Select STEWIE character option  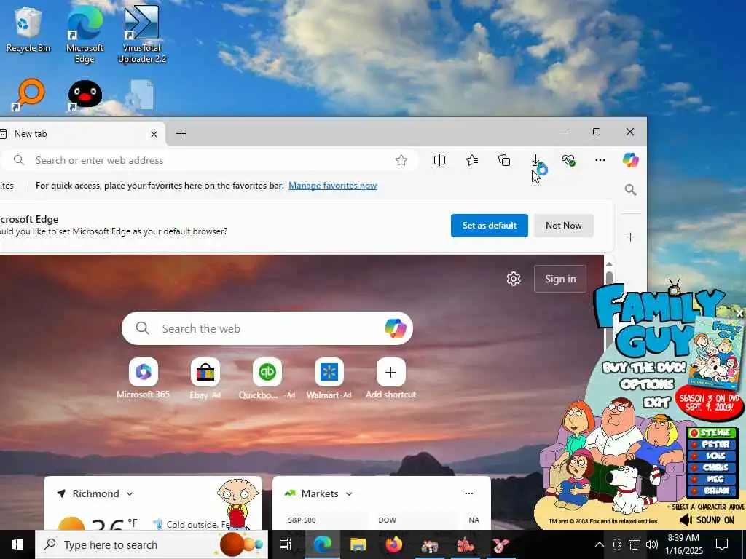(x=711, y=433)
